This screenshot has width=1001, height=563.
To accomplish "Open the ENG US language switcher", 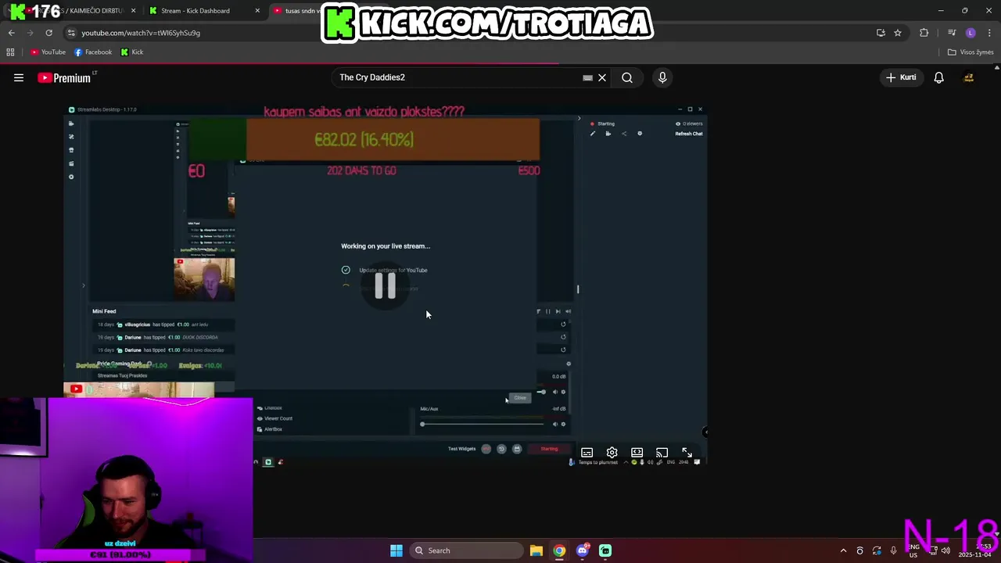I will tap(914, 550).
